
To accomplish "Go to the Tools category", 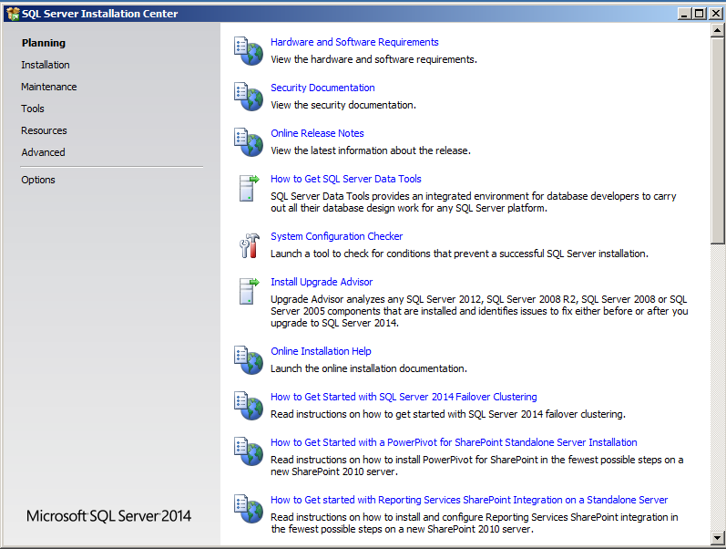I will (33, 109).
